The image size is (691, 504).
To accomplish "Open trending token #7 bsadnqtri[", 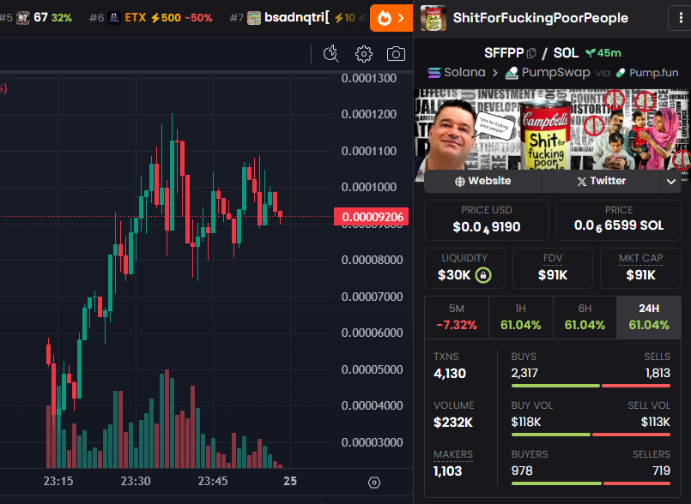I will (299, 18).
